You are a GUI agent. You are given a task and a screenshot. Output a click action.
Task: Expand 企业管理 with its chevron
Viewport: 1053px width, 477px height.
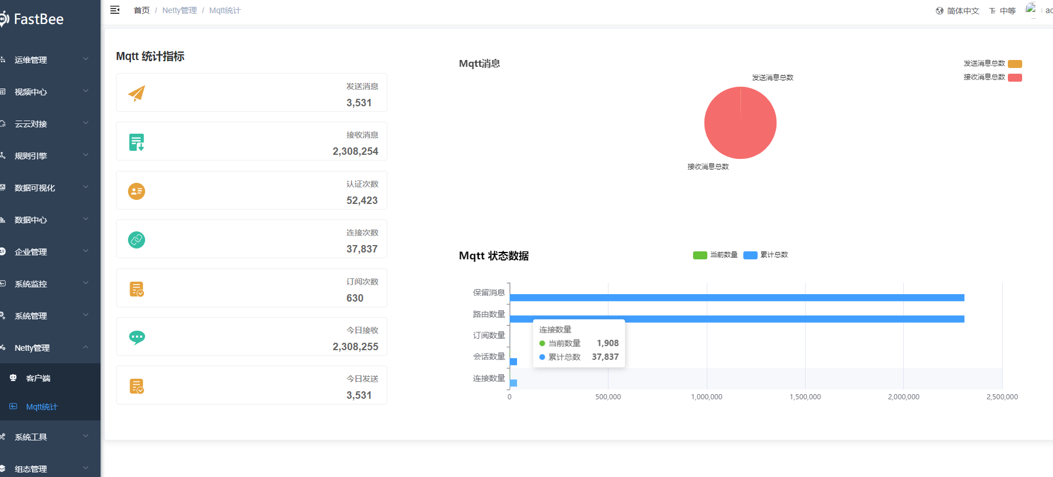(86, 251)
